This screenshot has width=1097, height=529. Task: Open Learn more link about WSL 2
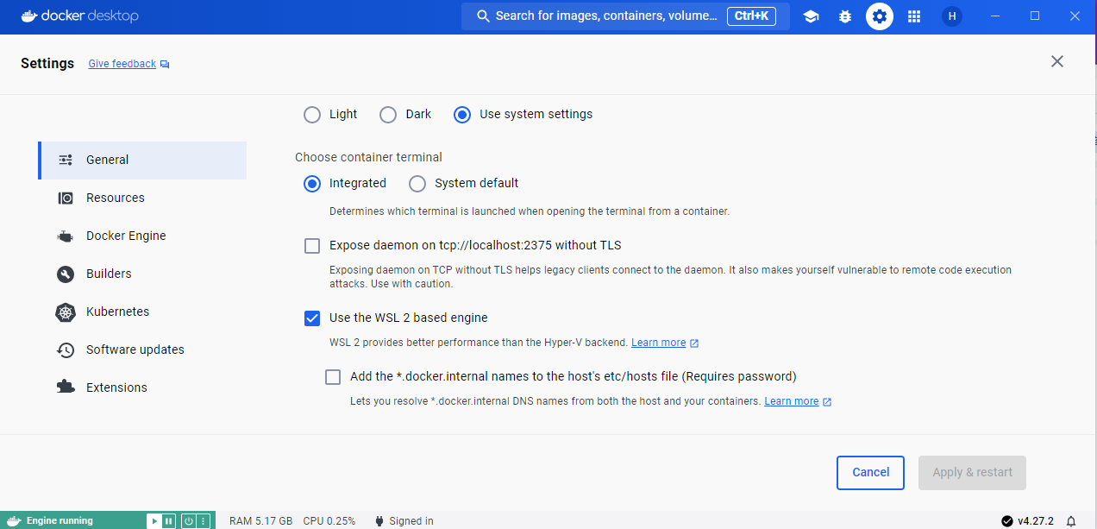659,343
